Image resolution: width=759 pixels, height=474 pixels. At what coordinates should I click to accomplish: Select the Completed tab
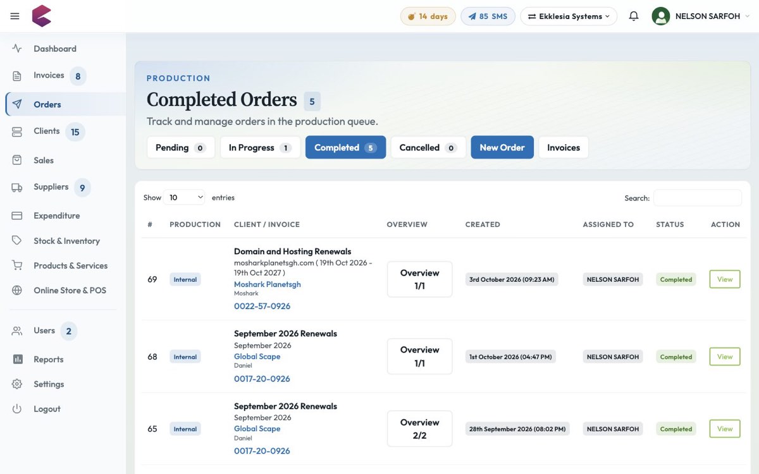[345, 147]
